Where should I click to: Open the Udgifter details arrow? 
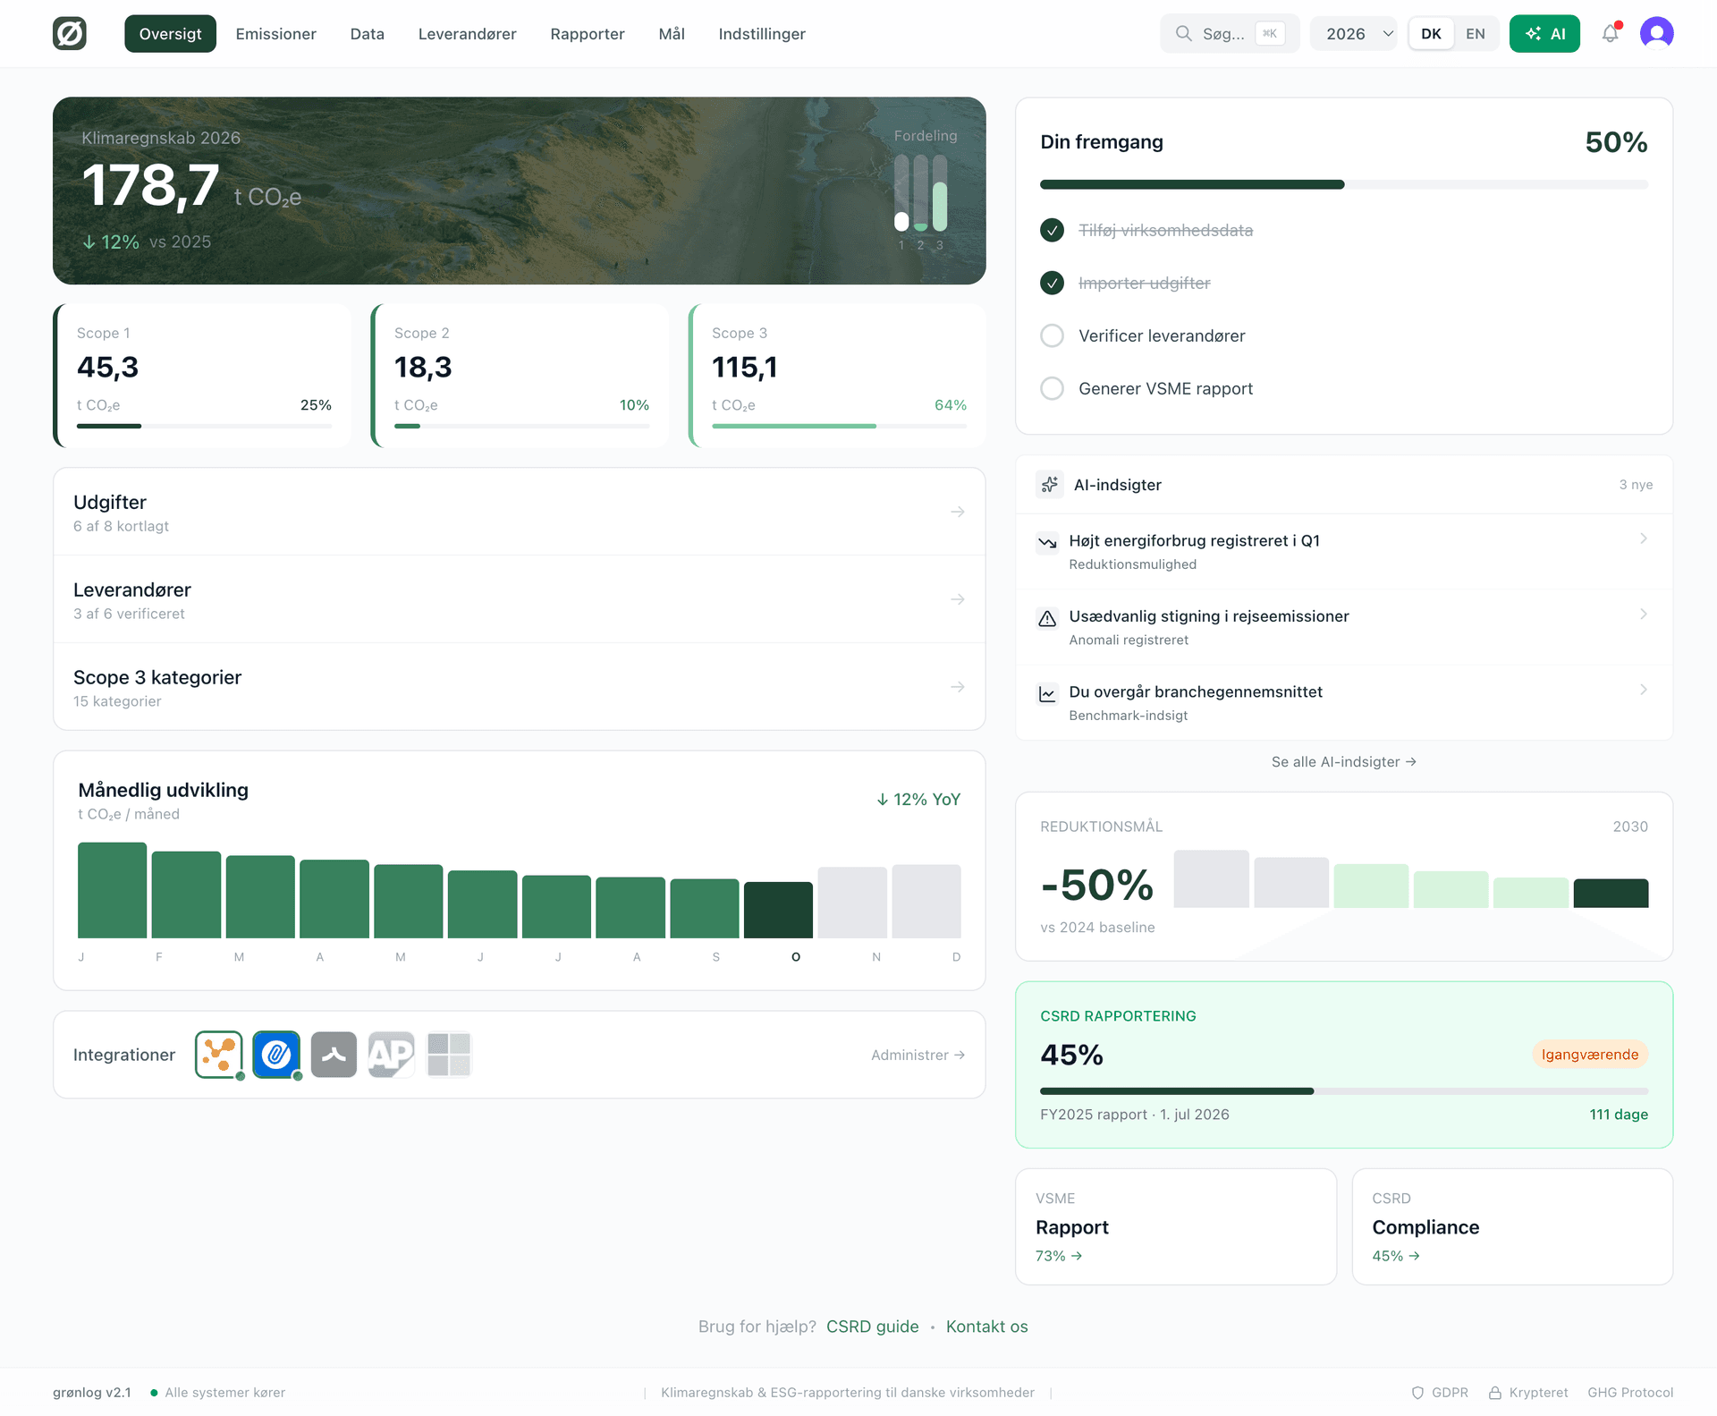(x=956, y=511)
